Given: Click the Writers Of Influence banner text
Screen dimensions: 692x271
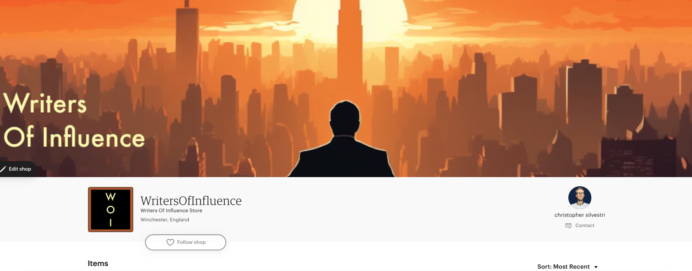Looking at the screenshot, I should pos(74,120).
